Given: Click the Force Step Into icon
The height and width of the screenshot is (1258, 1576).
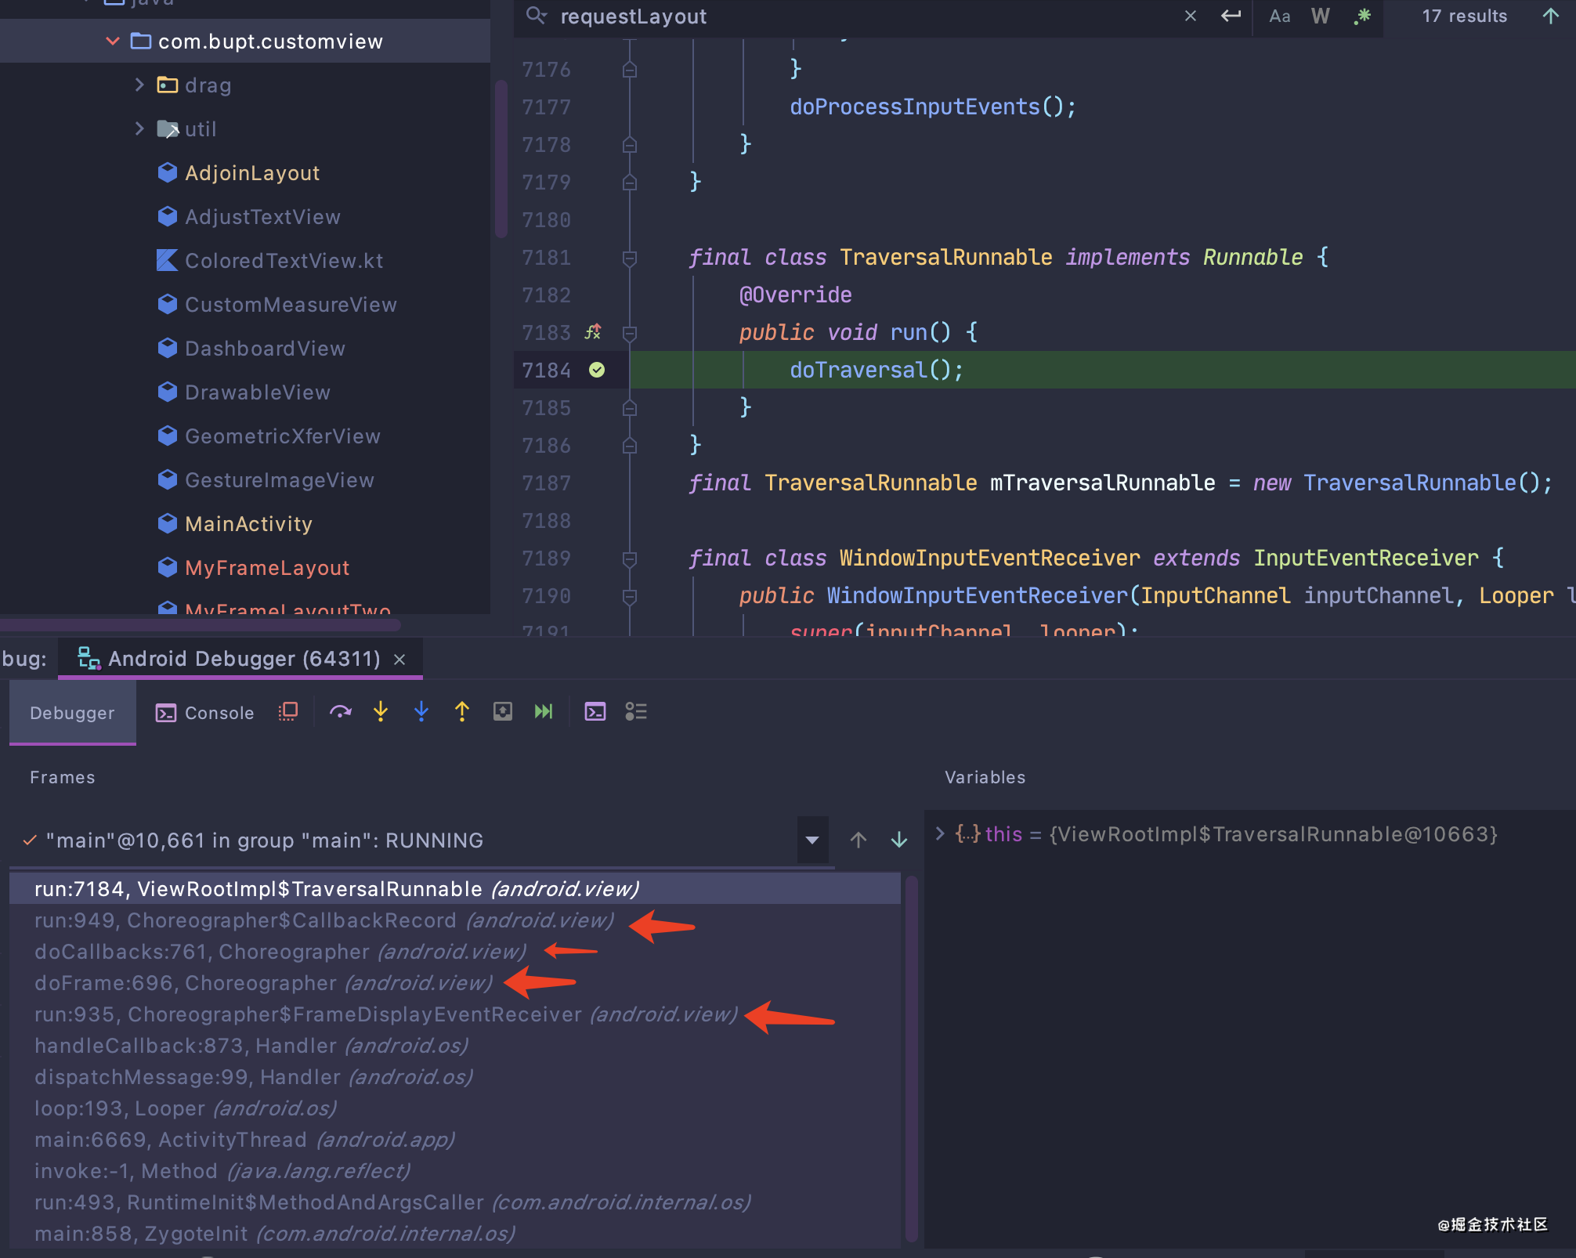Looking at the screenshot, I should coord(421,711).
